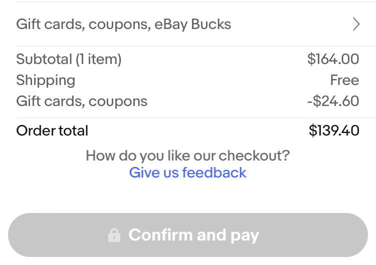The width and height of the screenshot is (376, 265).
Task: Click the How do you like our checkout text
Action: click(188, 155)
